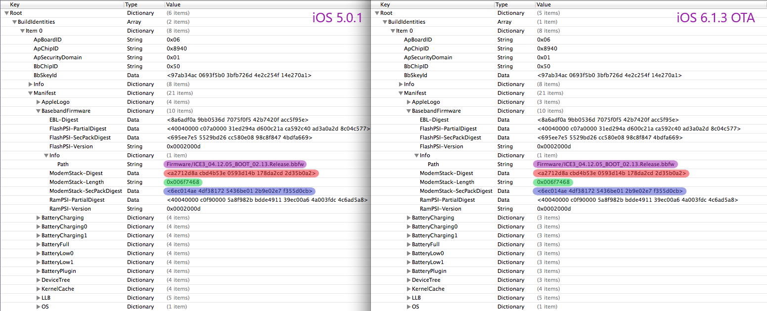Expand OS dictionary in iOS 6.1.3 pane

click(x=408, y=307)
